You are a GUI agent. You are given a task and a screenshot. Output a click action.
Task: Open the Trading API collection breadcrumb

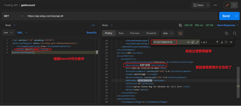pyautogui.click(x=11, y=5)
